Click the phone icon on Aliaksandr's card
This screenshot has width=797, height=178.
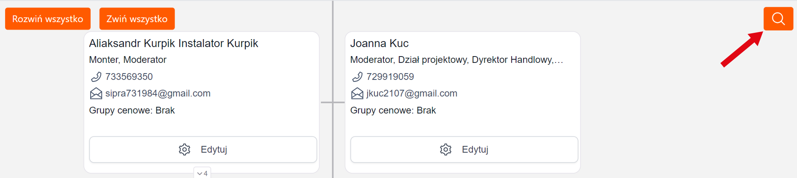click(96, 77)
